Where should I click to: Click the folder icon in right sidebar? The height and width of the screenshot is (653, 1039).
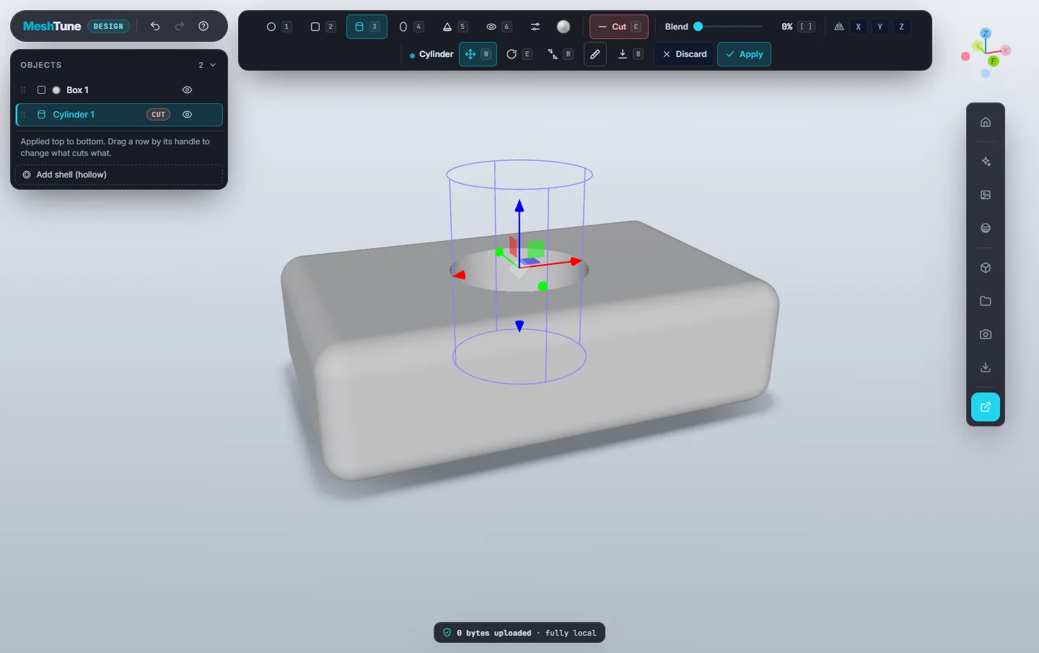[986, 301]
